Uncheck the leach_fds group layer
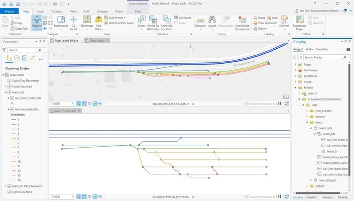354x201 pixels. [9, 92]
